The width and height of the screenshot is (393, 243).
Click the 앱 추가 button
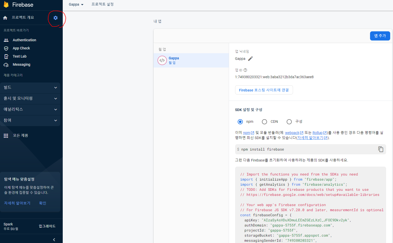380,36
